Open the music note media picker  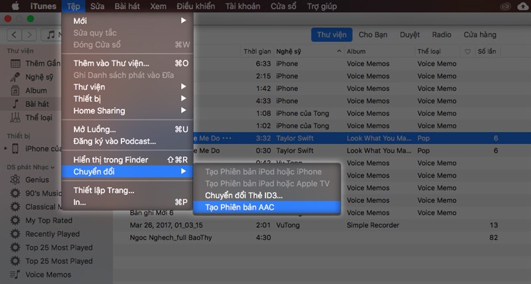(52, 35)
